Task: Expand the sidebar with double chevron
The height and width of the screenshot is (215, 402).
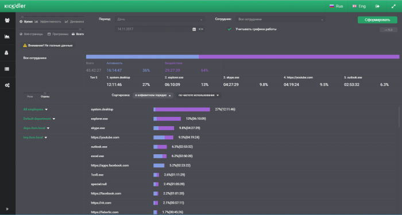Action: point(7,209)
